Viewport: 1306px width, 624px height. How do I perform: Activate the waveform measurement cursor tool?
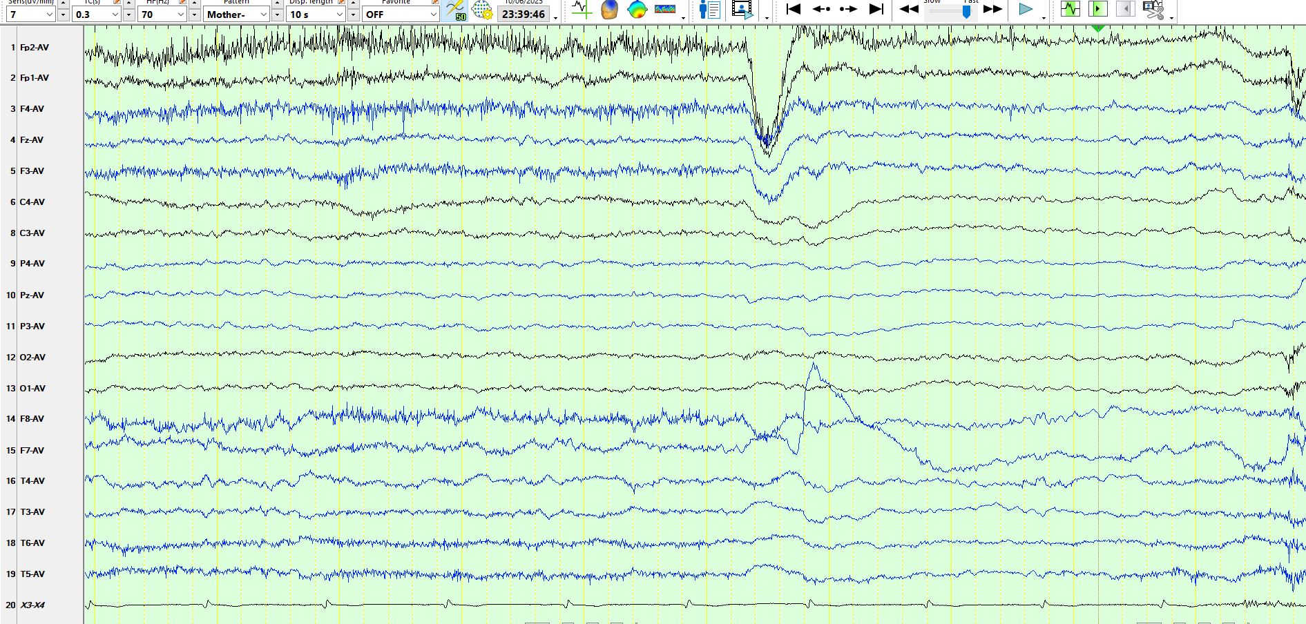(582, 10)
